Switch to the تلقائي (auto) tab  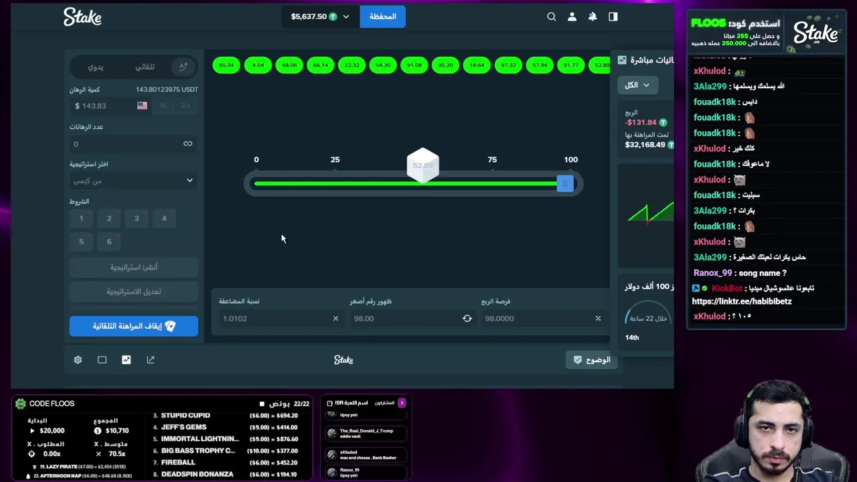click(145, 67)
